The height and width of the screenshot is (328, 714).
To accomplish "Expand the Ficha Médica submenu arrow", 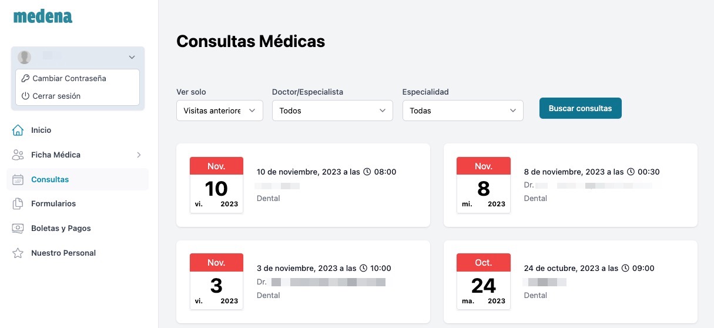I will click(x=139, y=155).
